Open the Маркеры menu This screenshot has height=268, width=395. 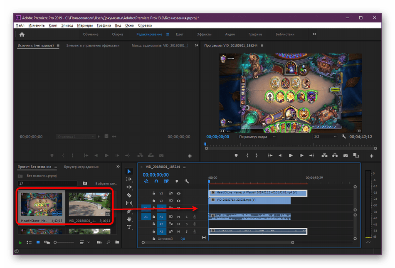tap(85, 25)
